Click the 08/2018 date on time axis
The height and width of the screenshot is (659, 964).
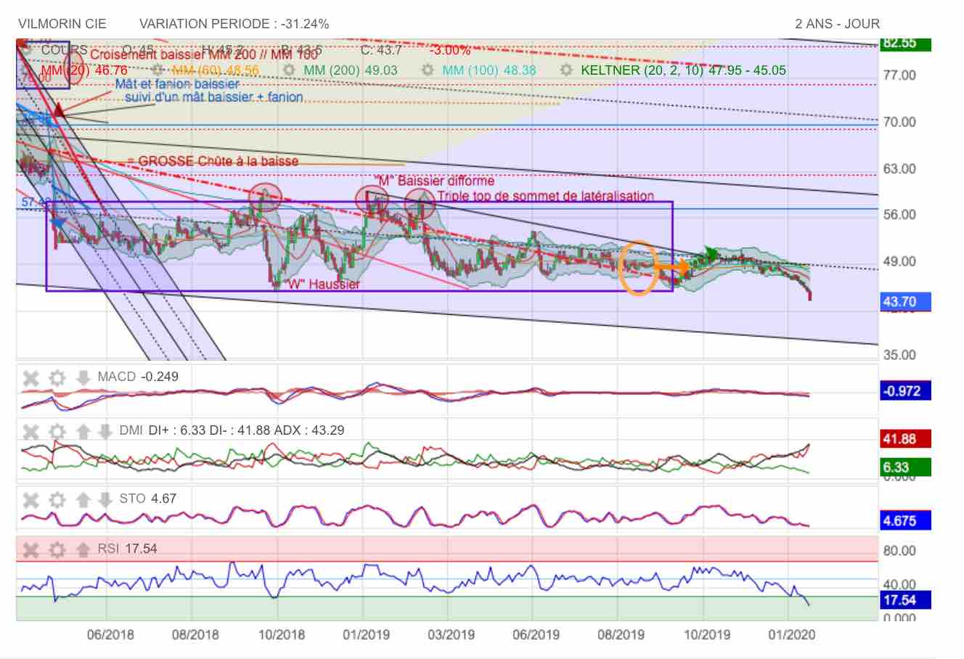[195, 635]
